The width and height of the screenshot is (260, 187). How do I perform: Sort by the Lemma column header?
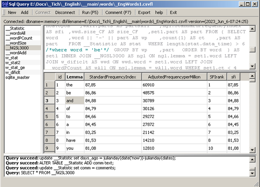[x=75, y=77]
